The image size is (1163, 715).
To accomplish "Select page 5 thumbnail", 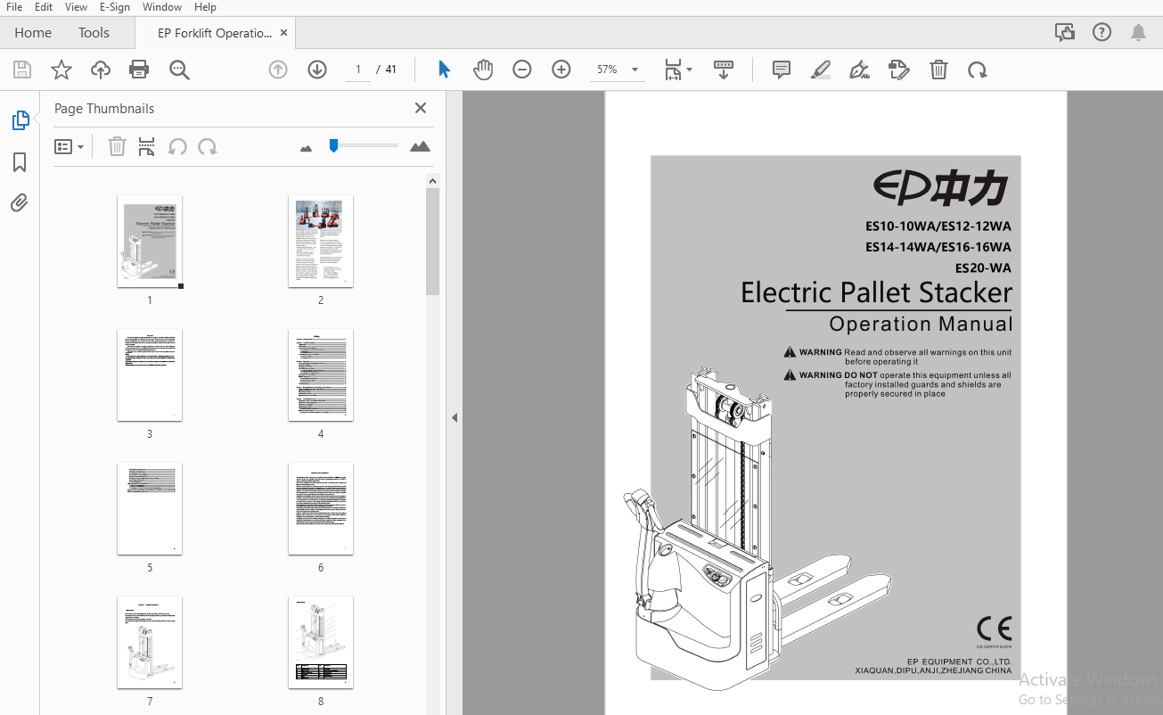I will (x=150, y=509).
